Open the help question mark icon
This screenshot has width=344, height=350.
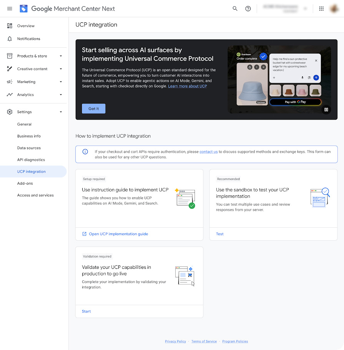(x=248, y=9)
